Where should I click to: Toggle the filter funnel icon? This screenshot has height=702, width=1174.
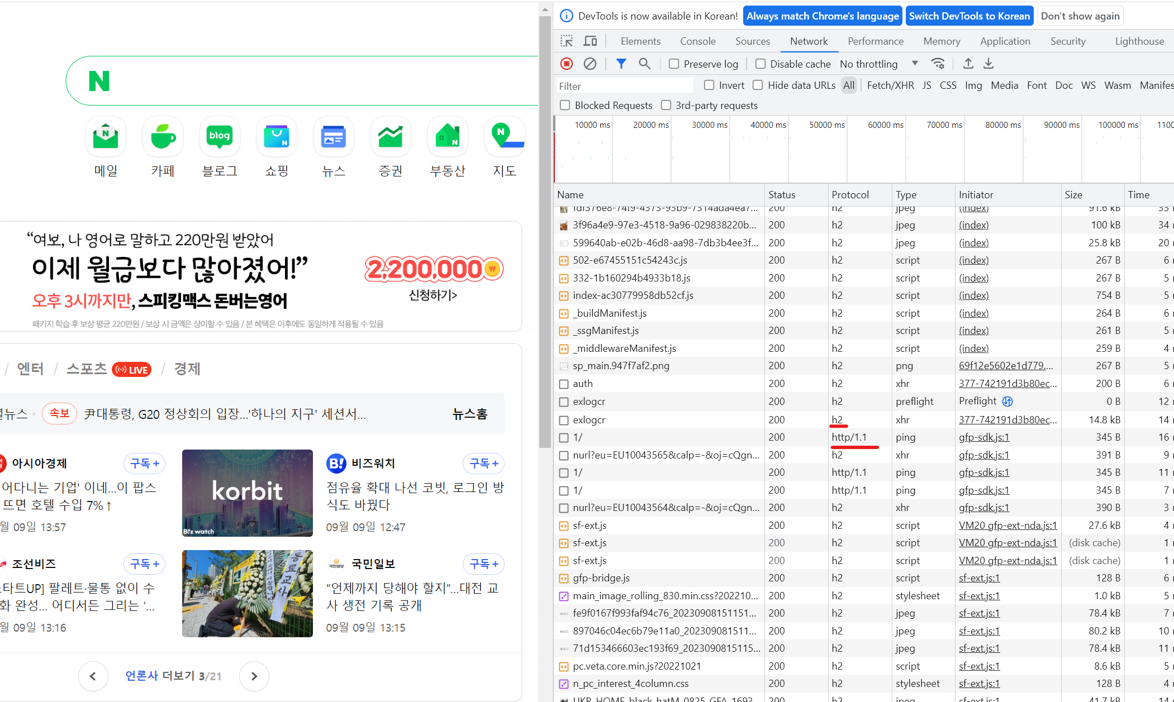click(621, 64)
